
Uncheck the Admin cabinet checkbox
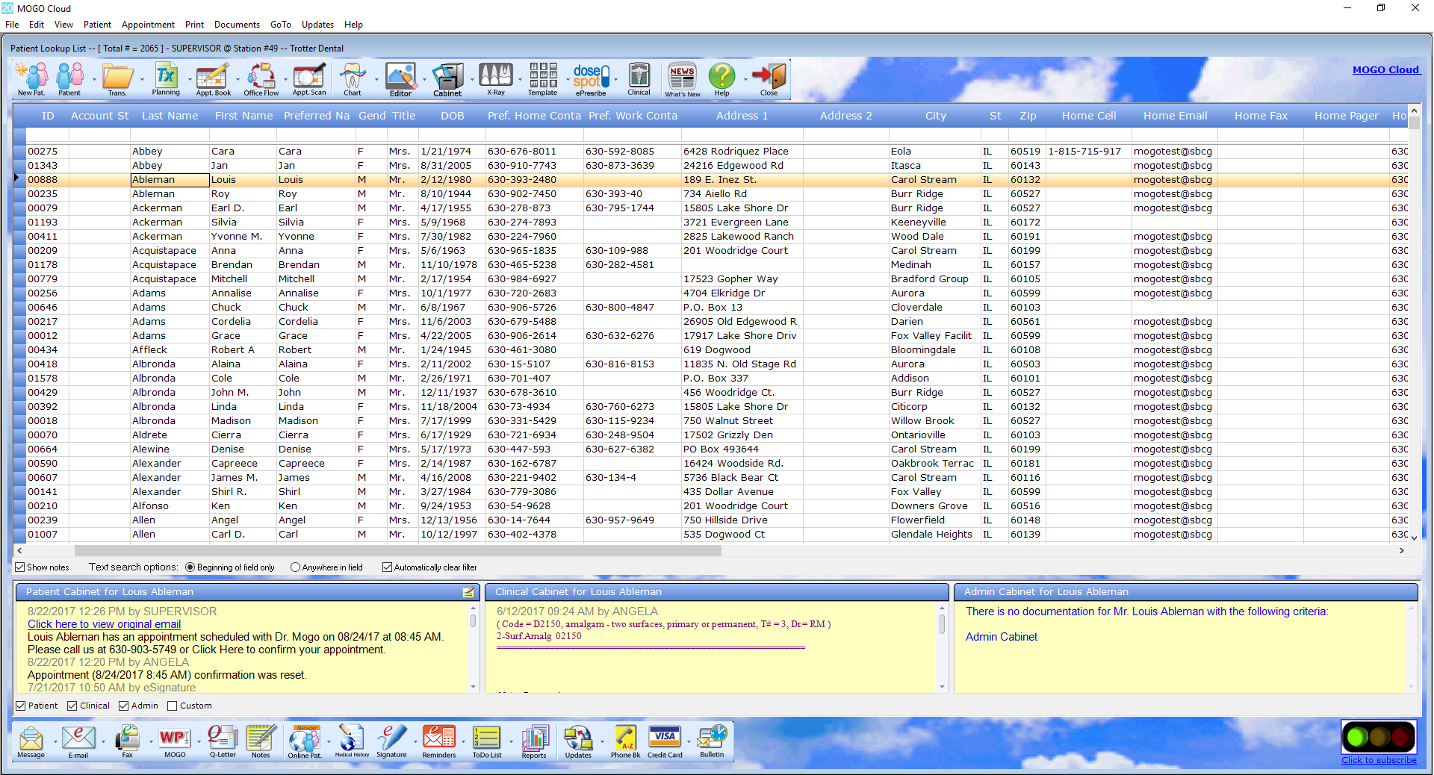(123, 706)
